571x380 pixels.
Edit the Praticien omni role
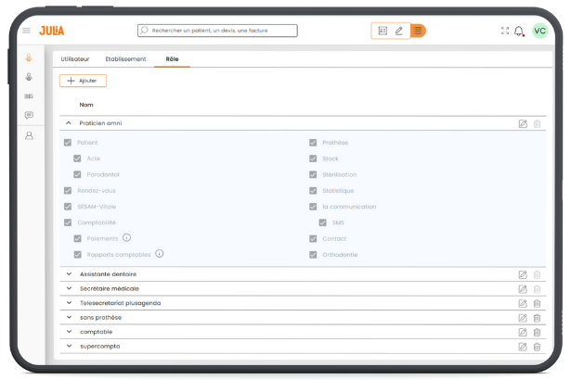coord(523,123)
